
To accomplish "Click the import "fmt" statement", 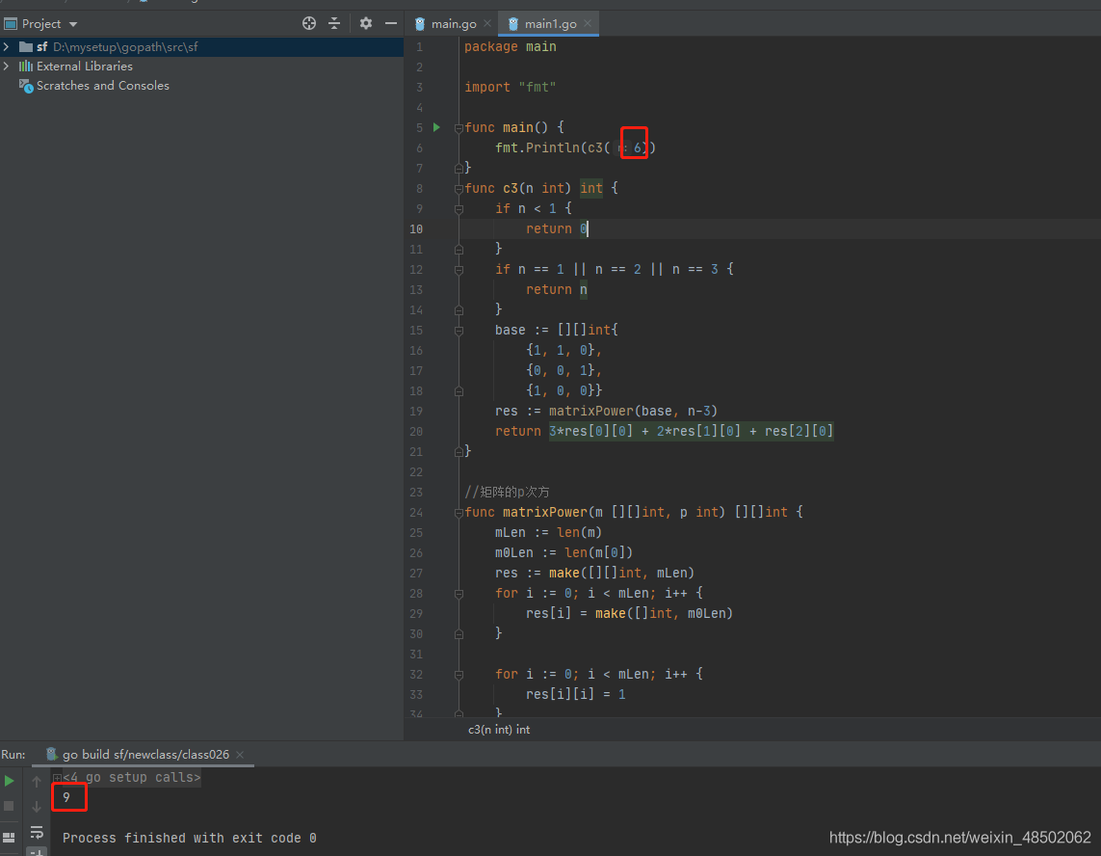I will (x=510, y=87).
